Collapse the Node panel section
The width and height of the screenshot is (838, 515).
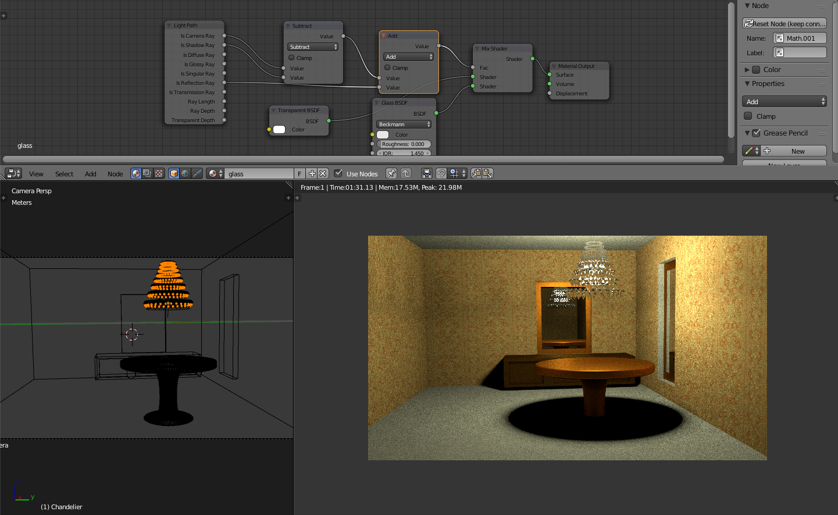[747, 6]
